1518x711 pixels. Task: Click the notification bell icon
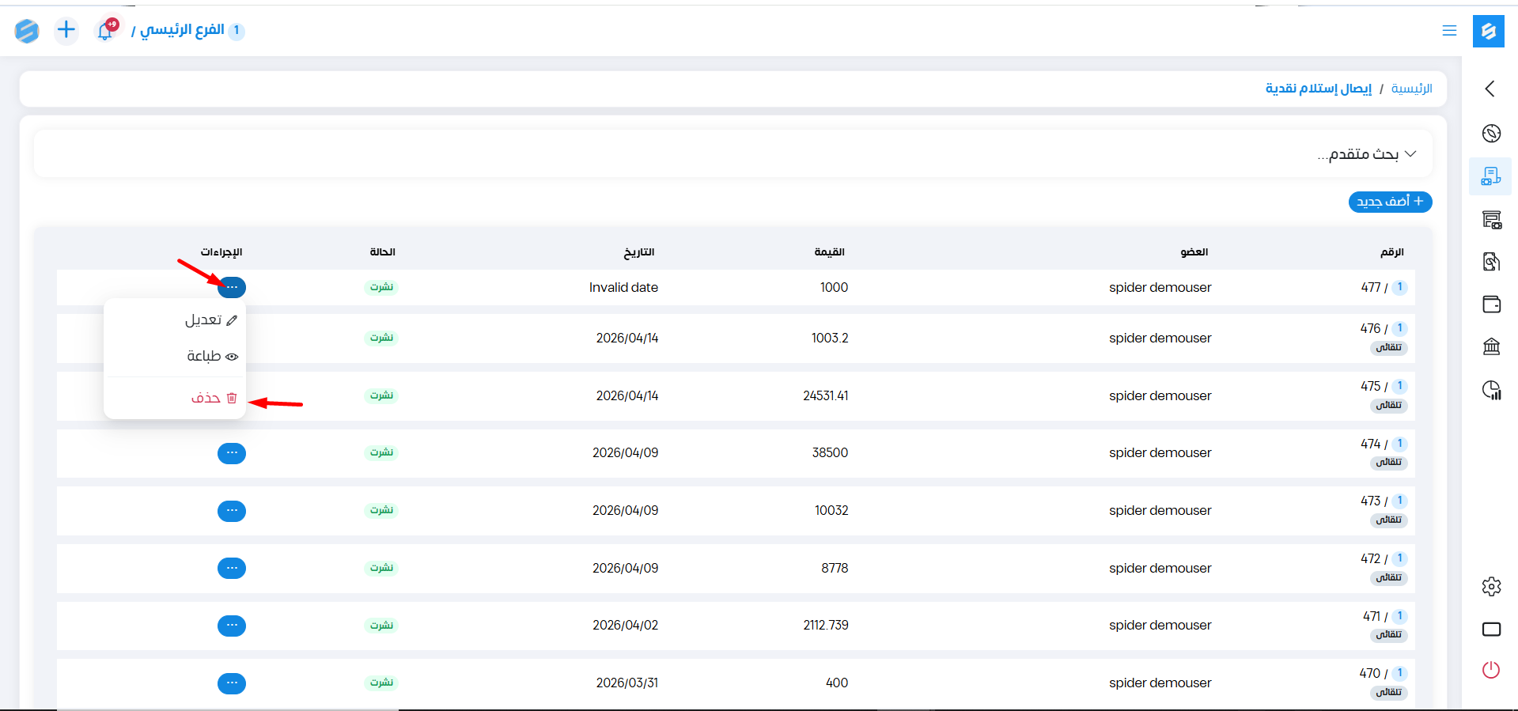105,31
